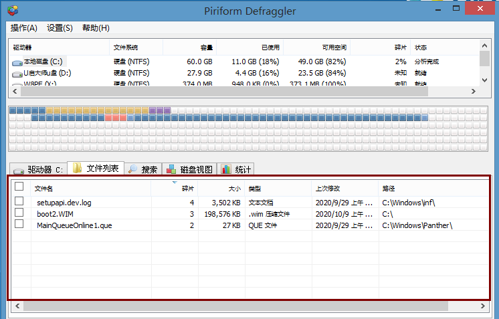The height and width of the screenshot is (319, 499).
Task: Maximize the Defraggler window
Action: 456,9
